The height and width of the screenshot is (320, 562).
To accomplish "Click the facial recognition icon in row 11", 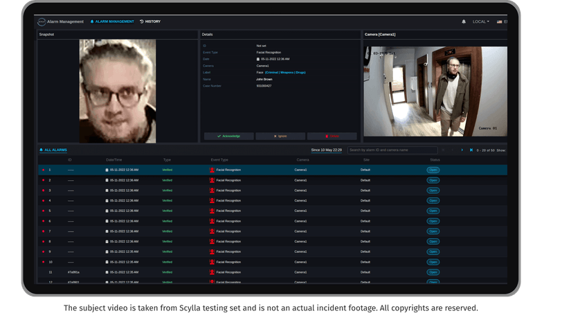I will tap(212, 272).
